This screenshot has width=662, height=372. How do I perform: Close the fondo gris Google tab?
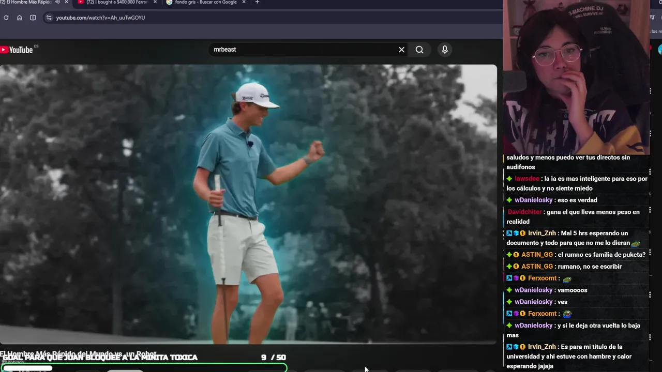click(x=244, y=2)
